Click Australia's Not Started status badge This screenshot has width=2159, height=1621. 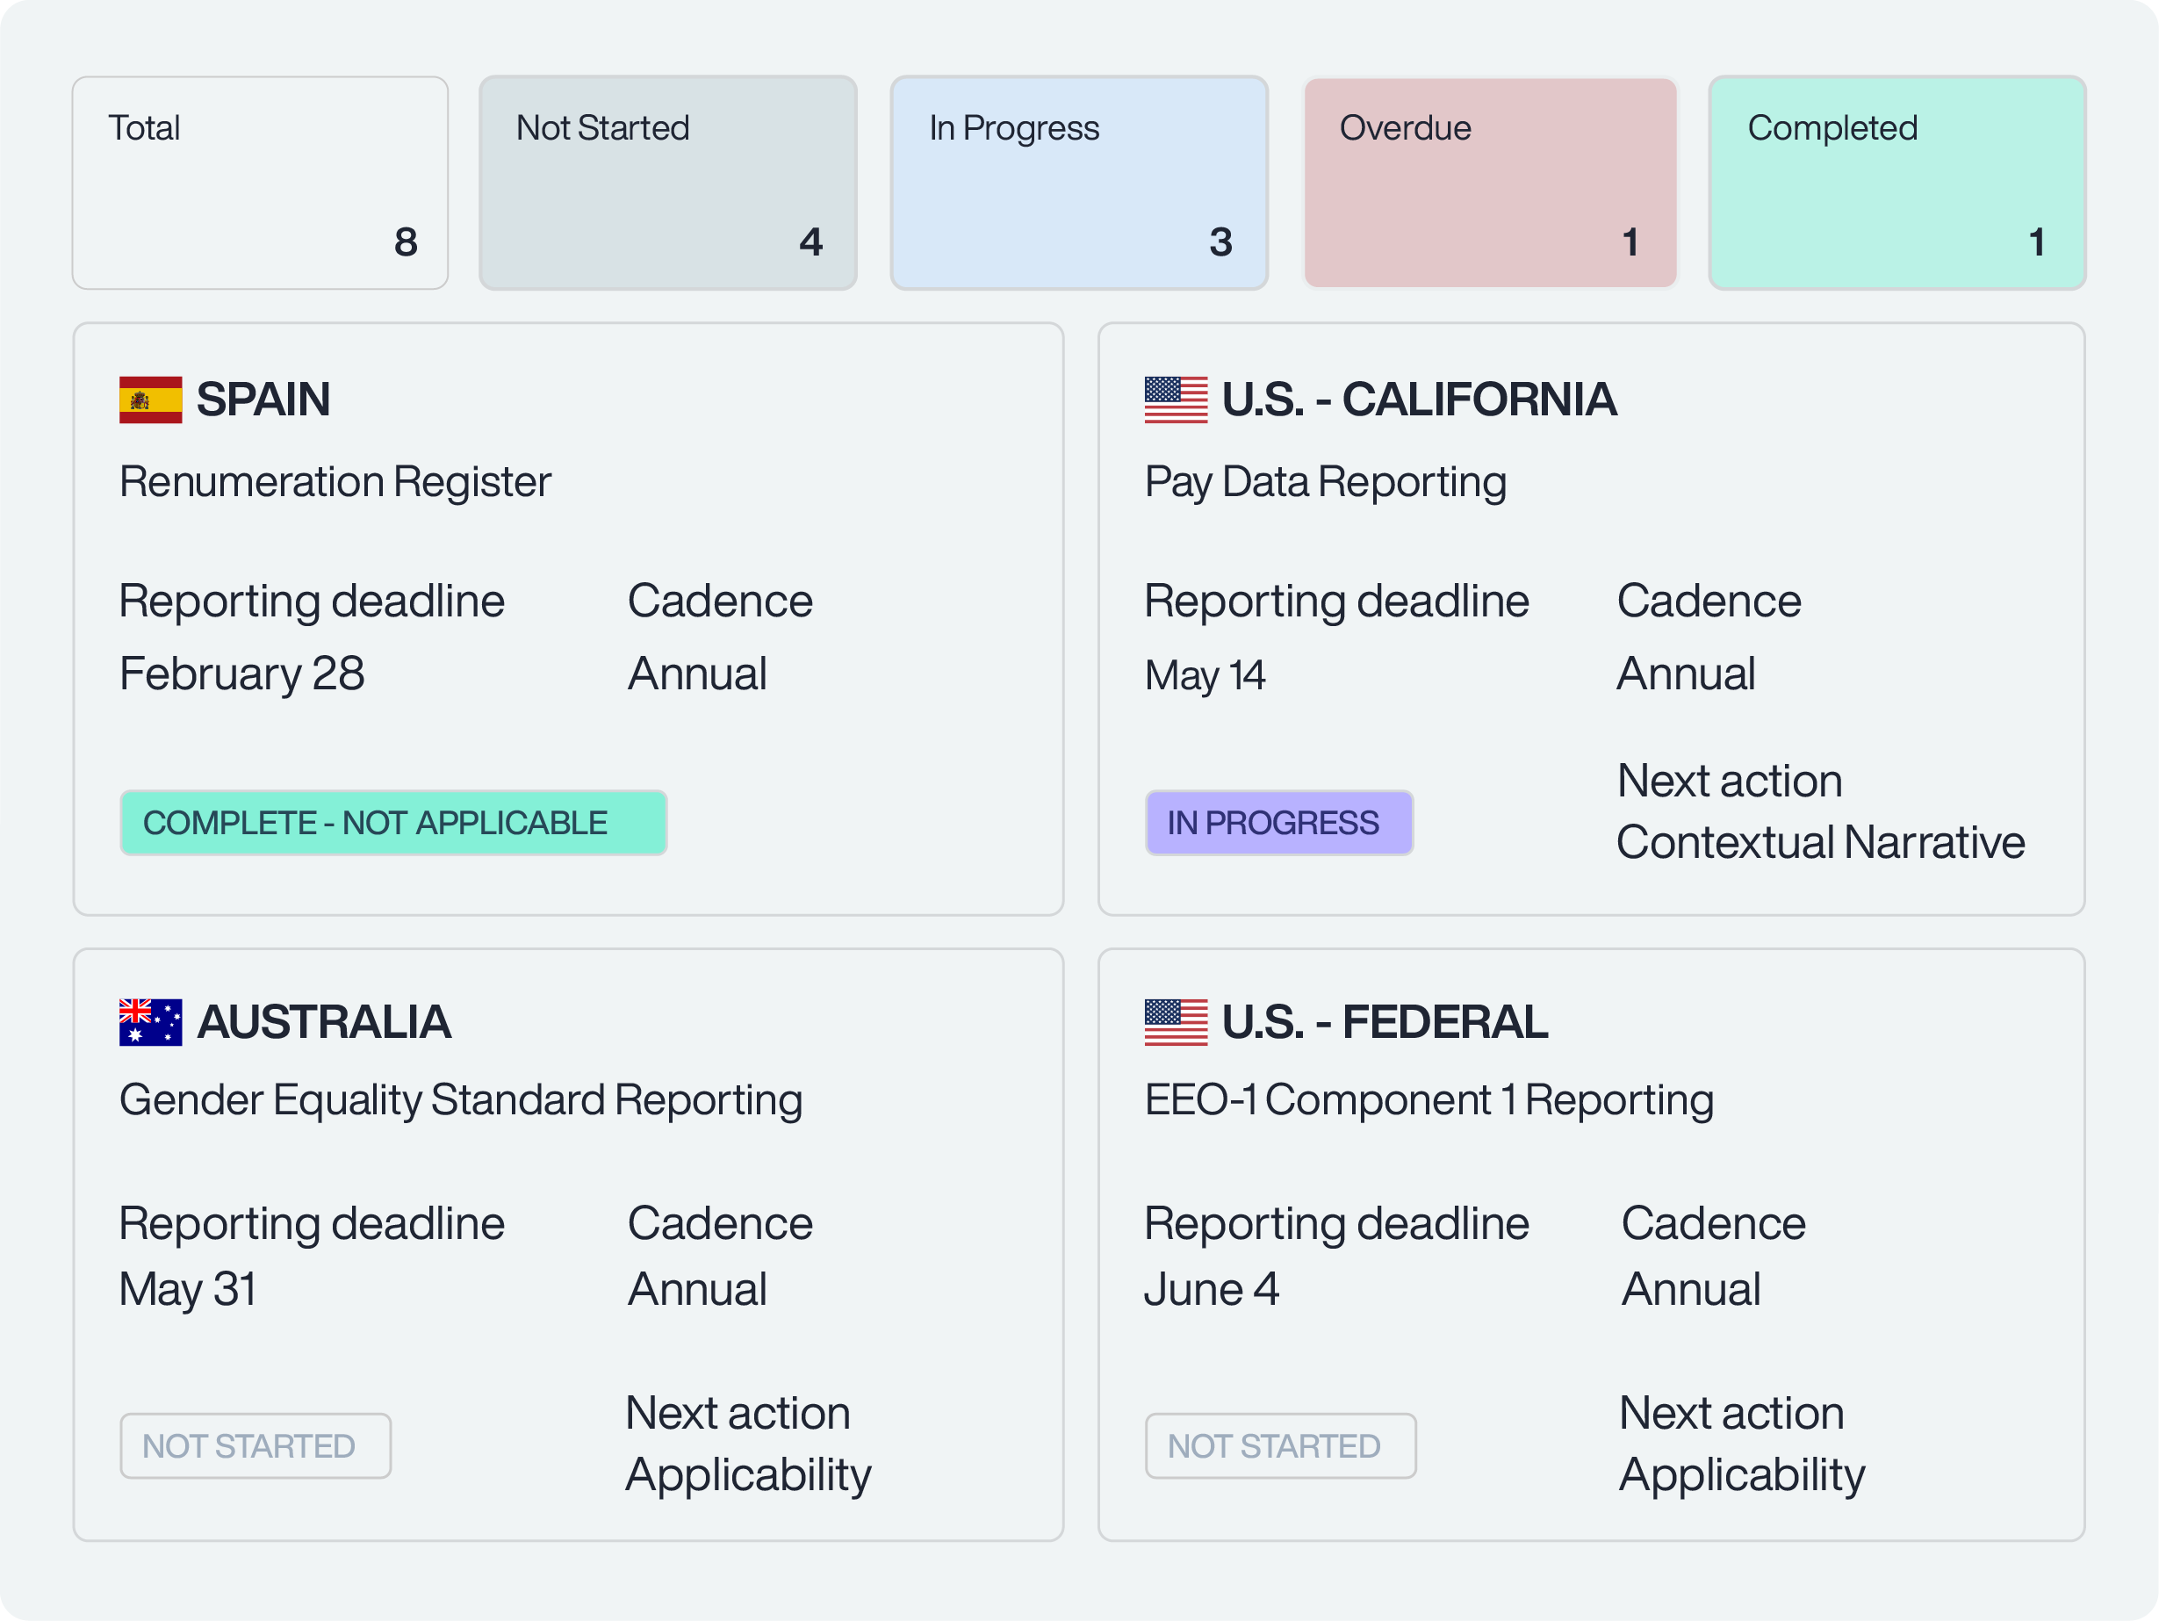click(x=255, y=1446)
